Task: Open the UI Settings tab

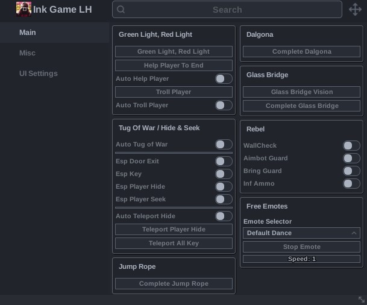Action: (x=54, y=74)
